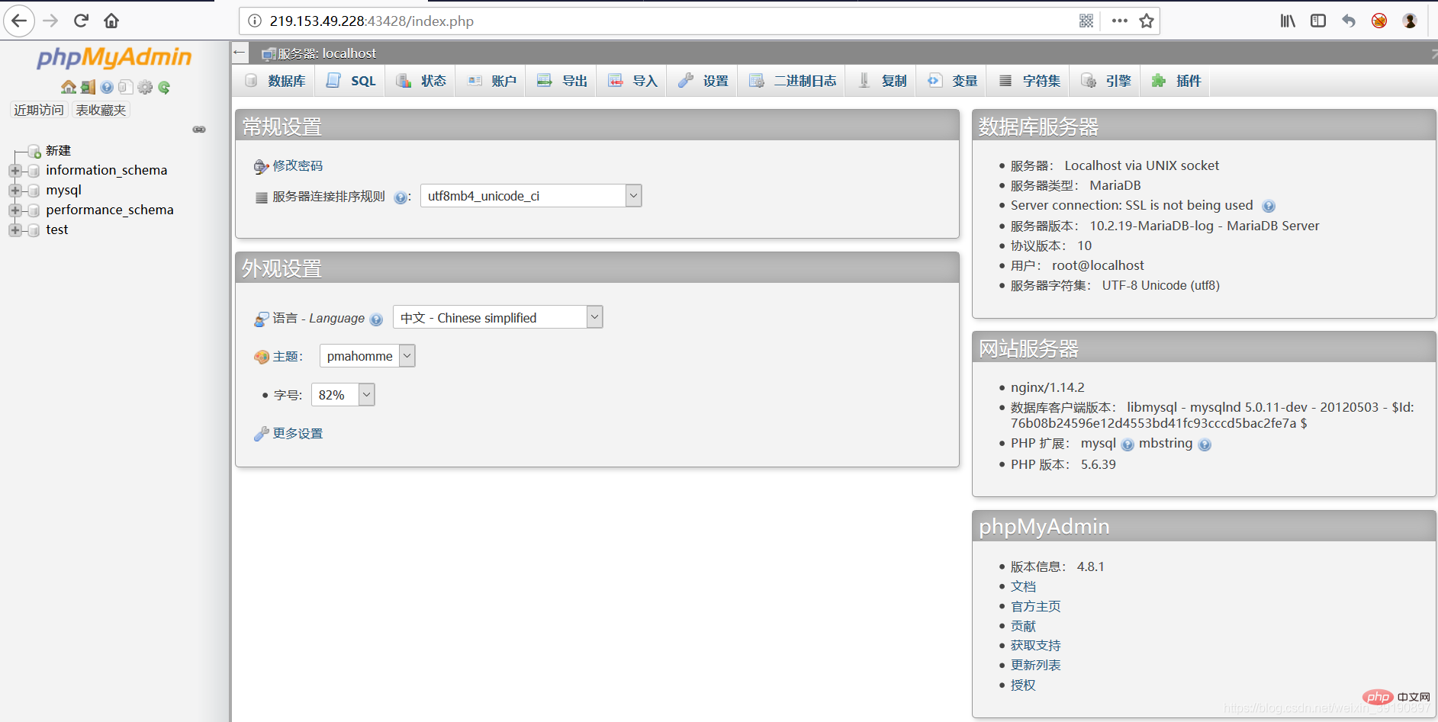Click the 更多设置 link
This screenshot has height=722, width=1438.
tap(298, 433)
